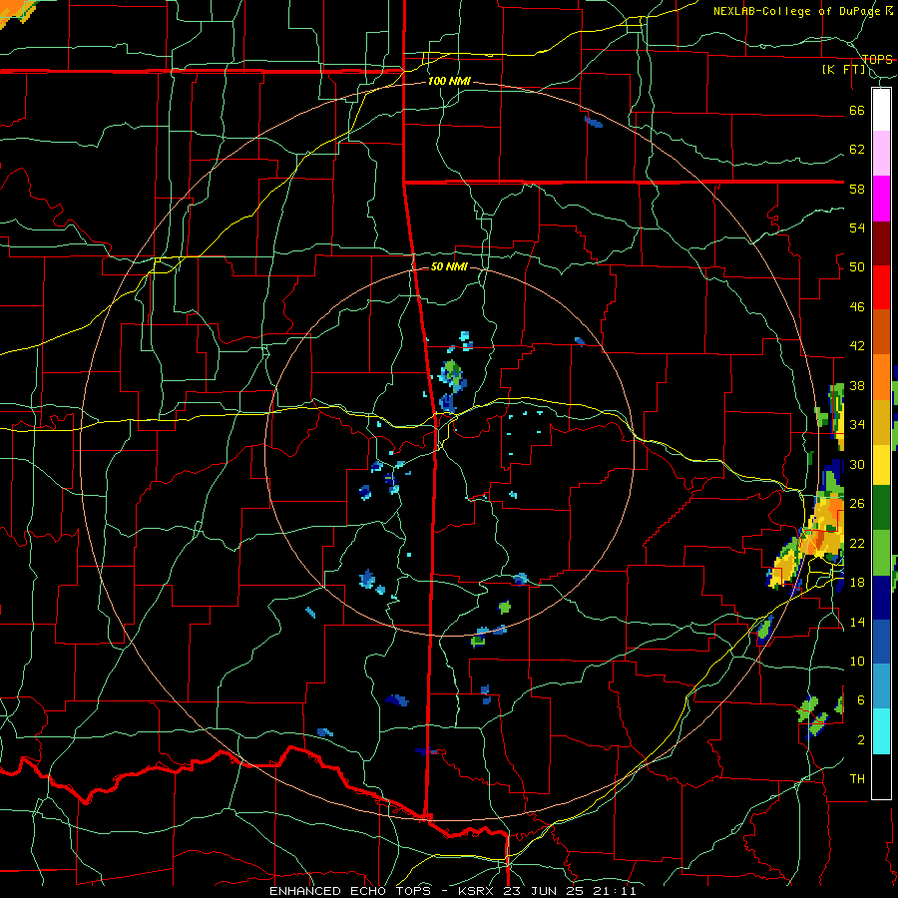Click the light green legend swatch

click(881, 553)
